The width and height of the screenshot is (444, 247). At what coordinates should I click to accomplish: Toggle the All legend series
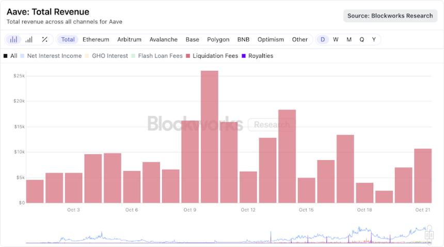10,56
